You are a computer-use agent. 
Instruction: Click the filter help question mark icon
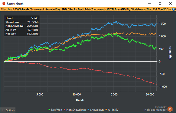[x=173, y=9]
